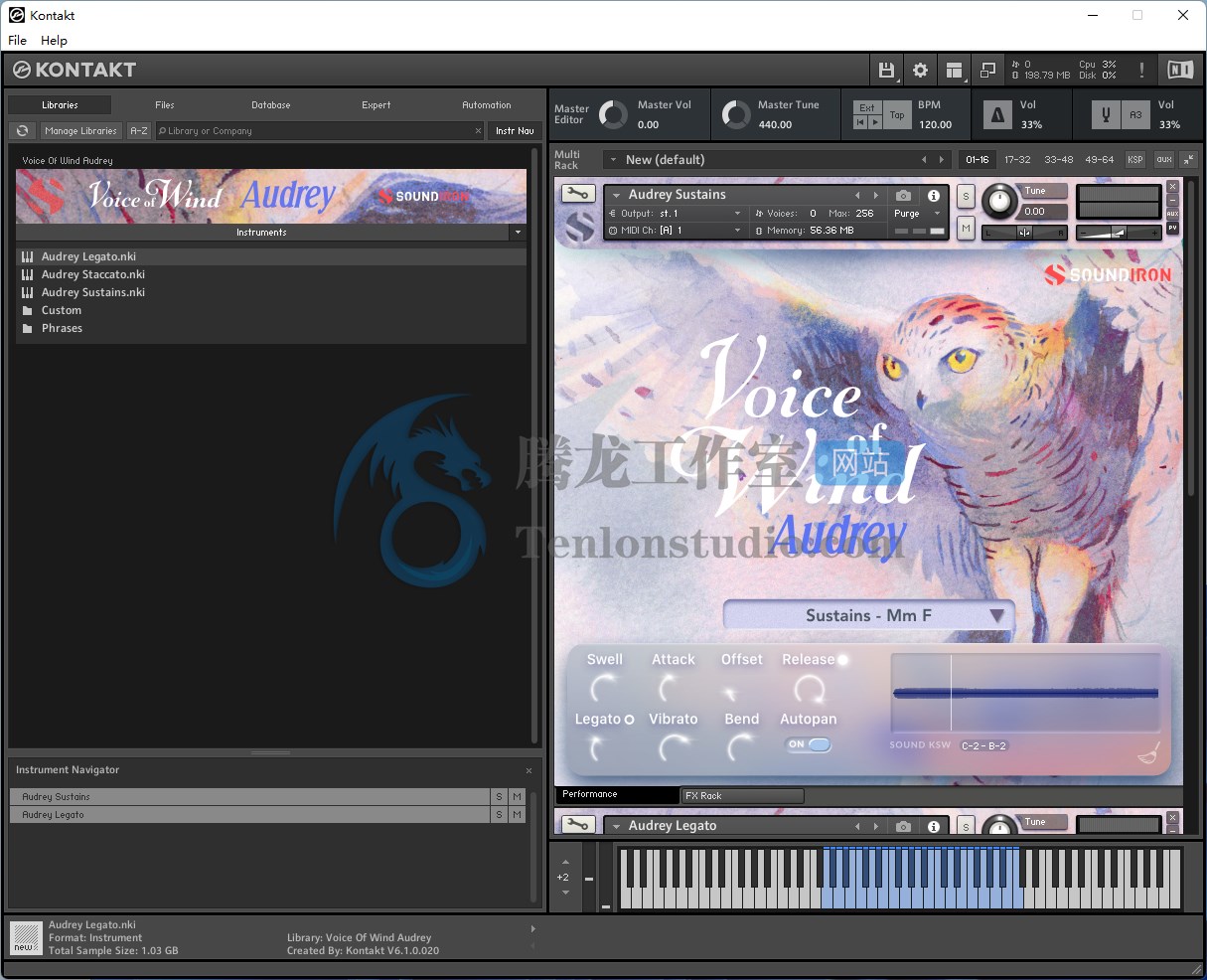Click the broom clear icon in the performance panel
Image resolution: width=1207 pixels, height=980 pixels.
click(x=1147, y=754)
